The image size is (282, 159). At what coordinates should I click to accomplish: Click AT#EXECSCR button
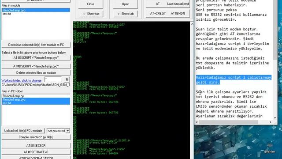click(x=36, y=145)
